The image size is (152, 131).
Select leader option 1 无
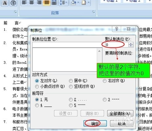pos(41,99)
